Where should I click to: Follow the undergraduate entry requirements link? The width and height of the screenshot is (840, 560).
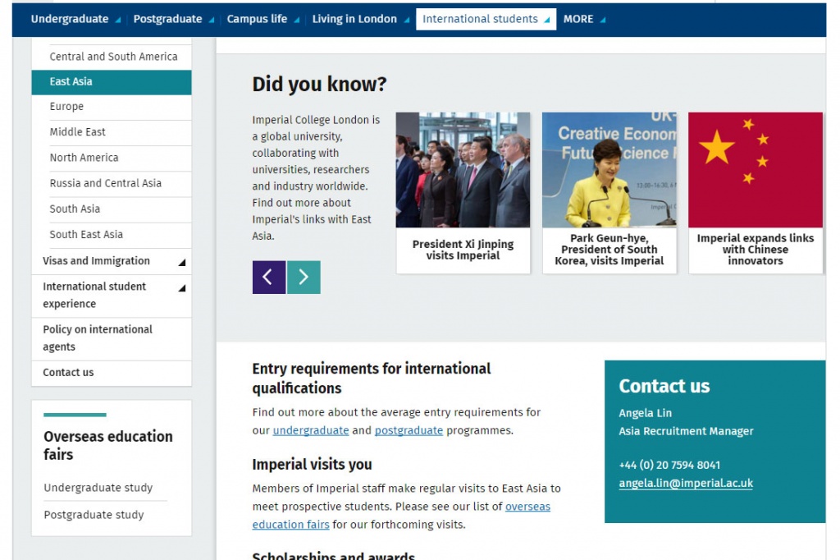[x=311, y=430]
